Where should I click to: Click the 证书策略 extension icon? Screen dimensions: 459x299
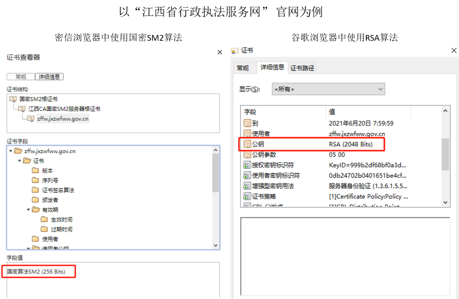[247, 197]
